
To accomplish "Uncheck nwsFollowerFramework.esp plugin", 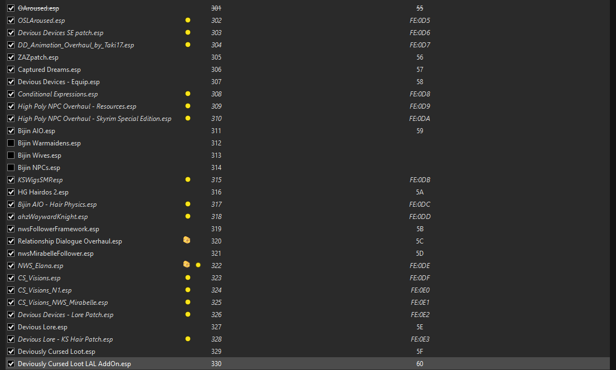I will 11,229.
